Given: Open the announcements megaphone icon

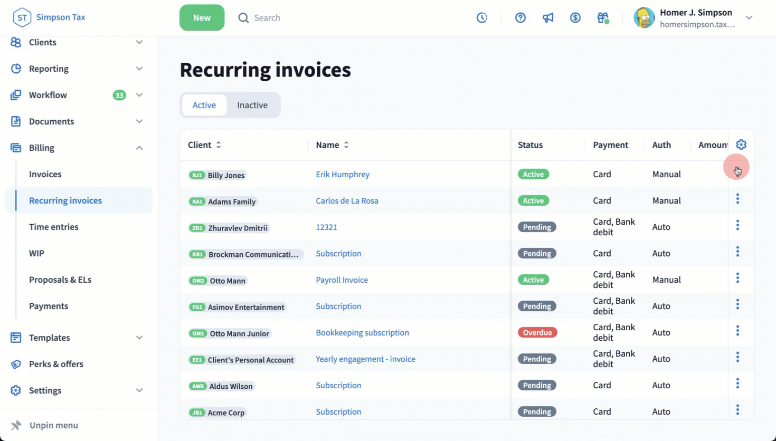Looking at the screenshot, I should click(x=548, y=17).
